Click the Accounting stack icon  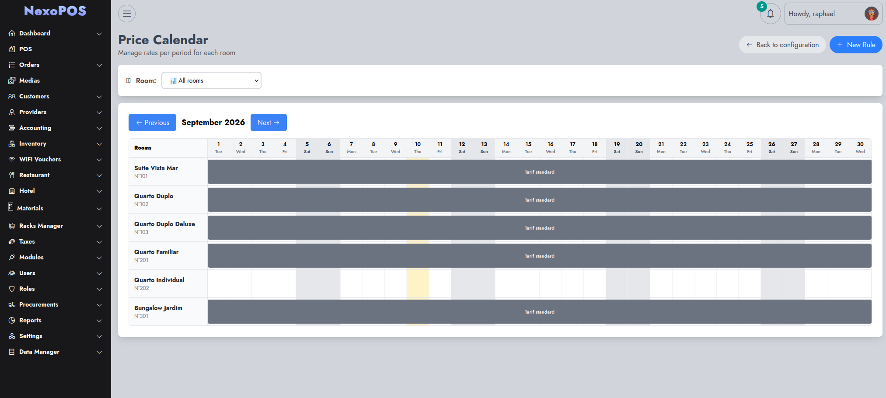coord(12,128)
